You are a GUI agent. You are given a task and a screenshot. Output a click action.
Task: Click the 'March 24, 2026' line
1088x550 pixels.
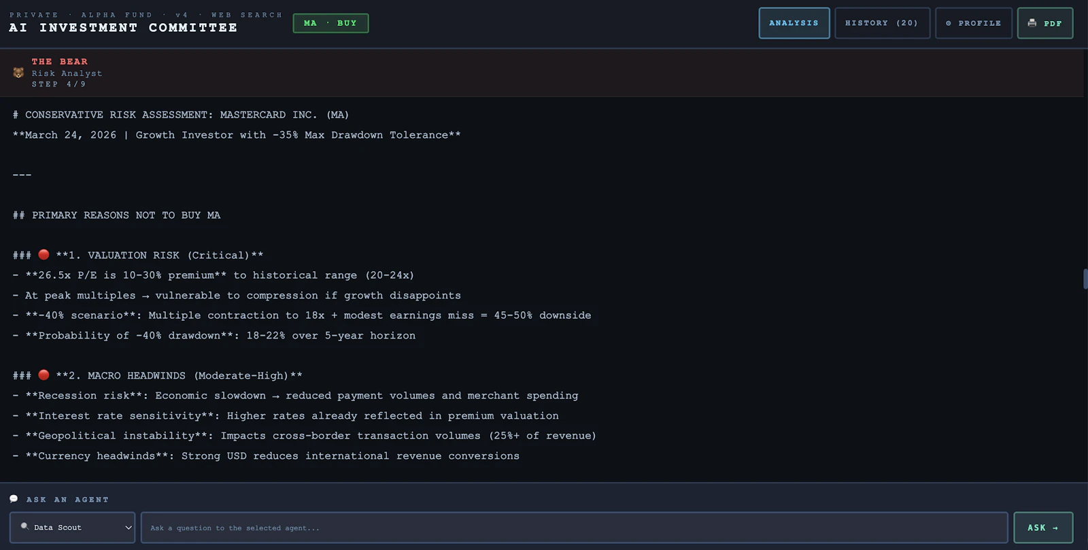pos(237,135)
